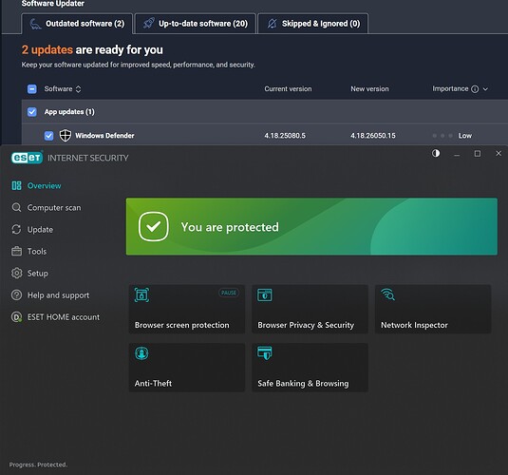
Task: Click the Windows Defender row name
Action: (x=104, y=136)
